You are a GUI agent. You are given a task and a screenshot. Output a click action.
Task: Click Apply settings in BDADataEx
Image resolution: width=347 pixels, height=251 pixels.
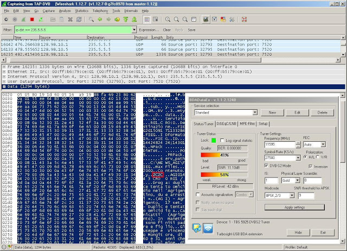294,207
